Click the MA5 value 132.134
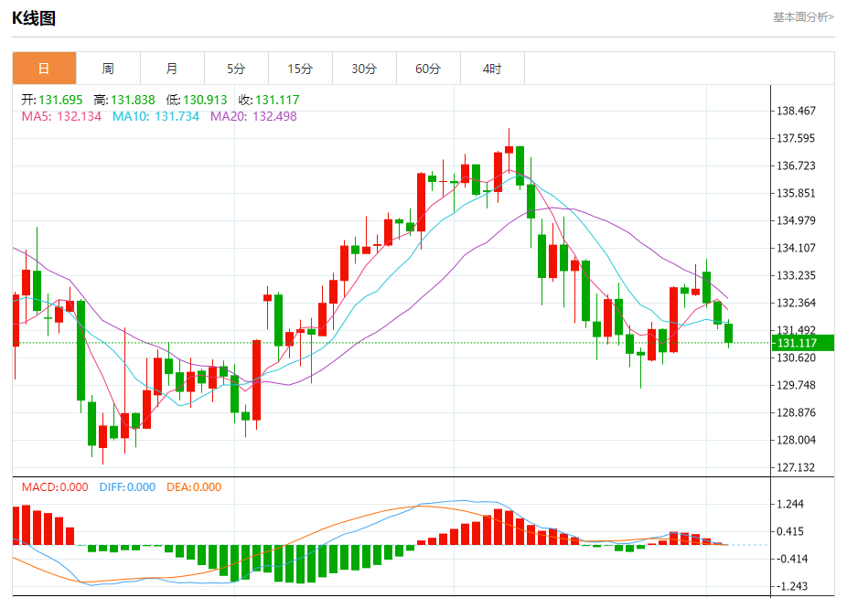847x598 pixels. [79, 116]
